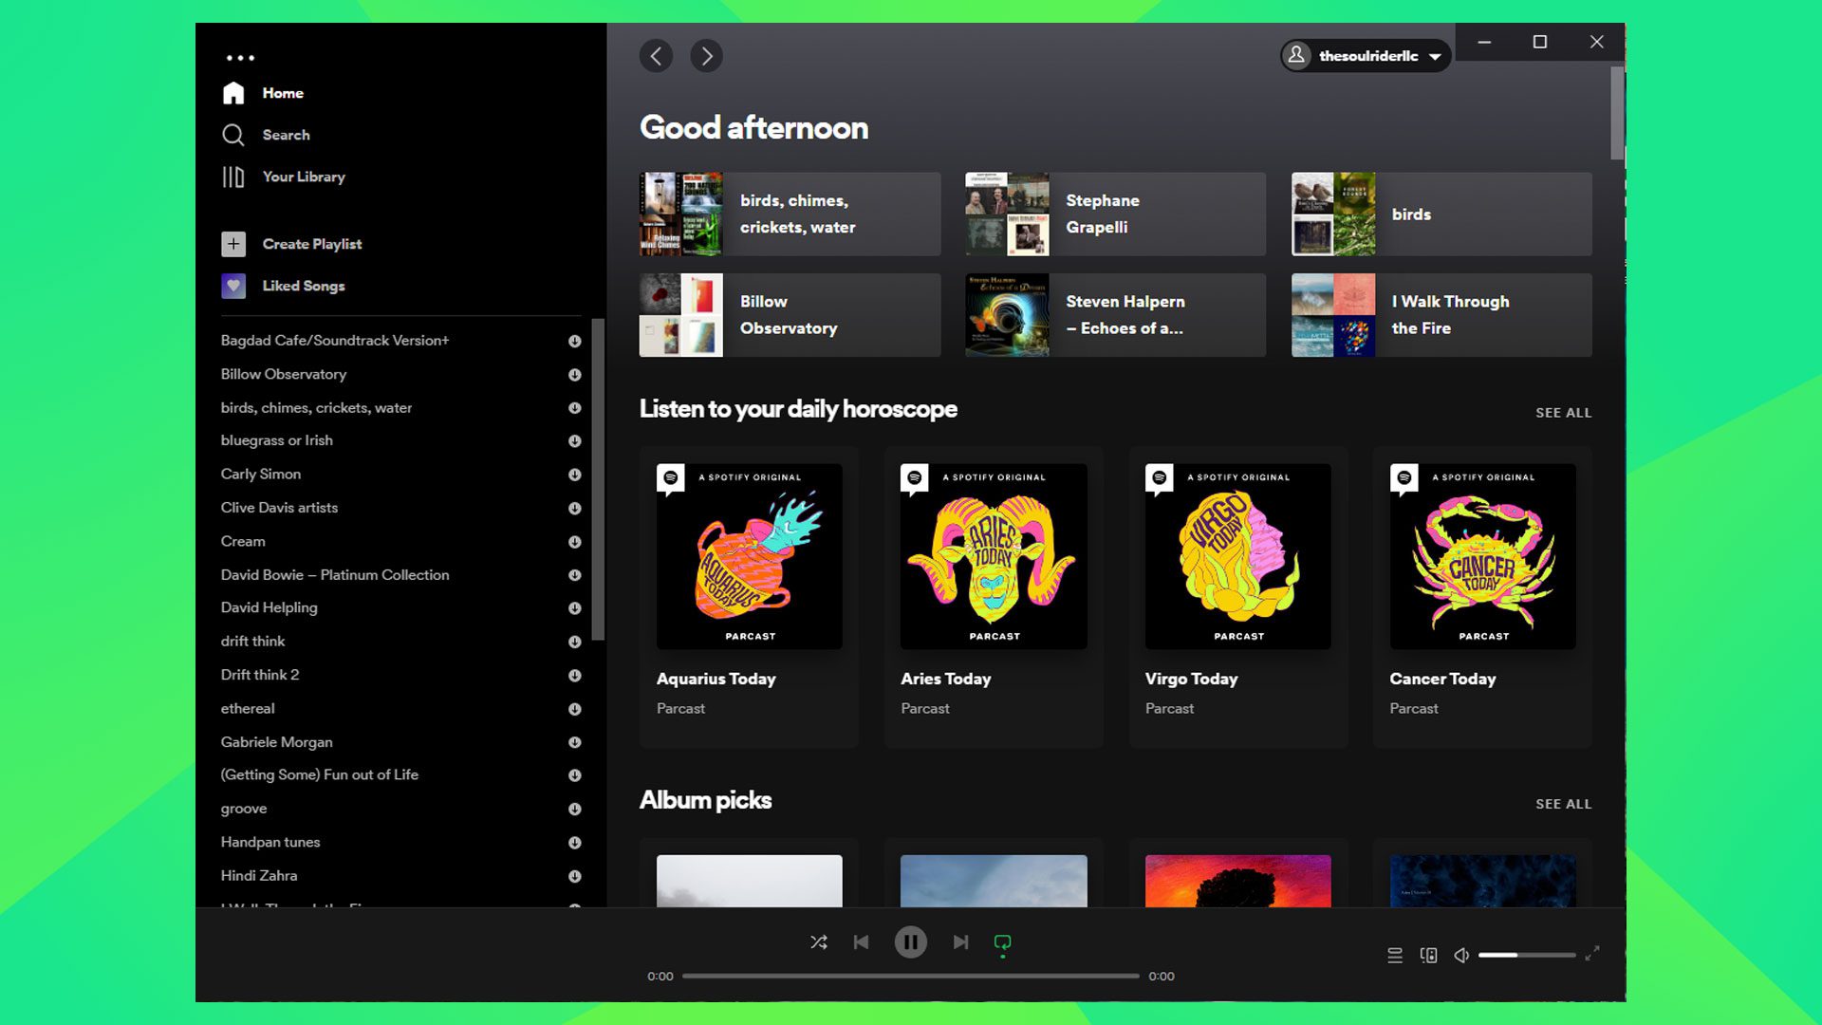Screen dimensions: 1822x1025
Task: Click the download icon beside Hindi Zahra
Action: pos(575,876)
